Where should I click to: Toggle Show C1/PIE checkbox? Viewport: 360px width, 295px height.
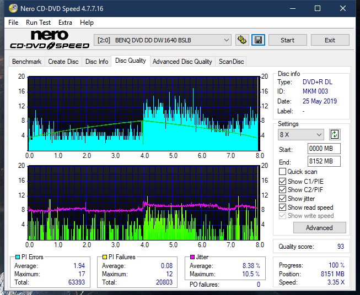pos(282,181)
